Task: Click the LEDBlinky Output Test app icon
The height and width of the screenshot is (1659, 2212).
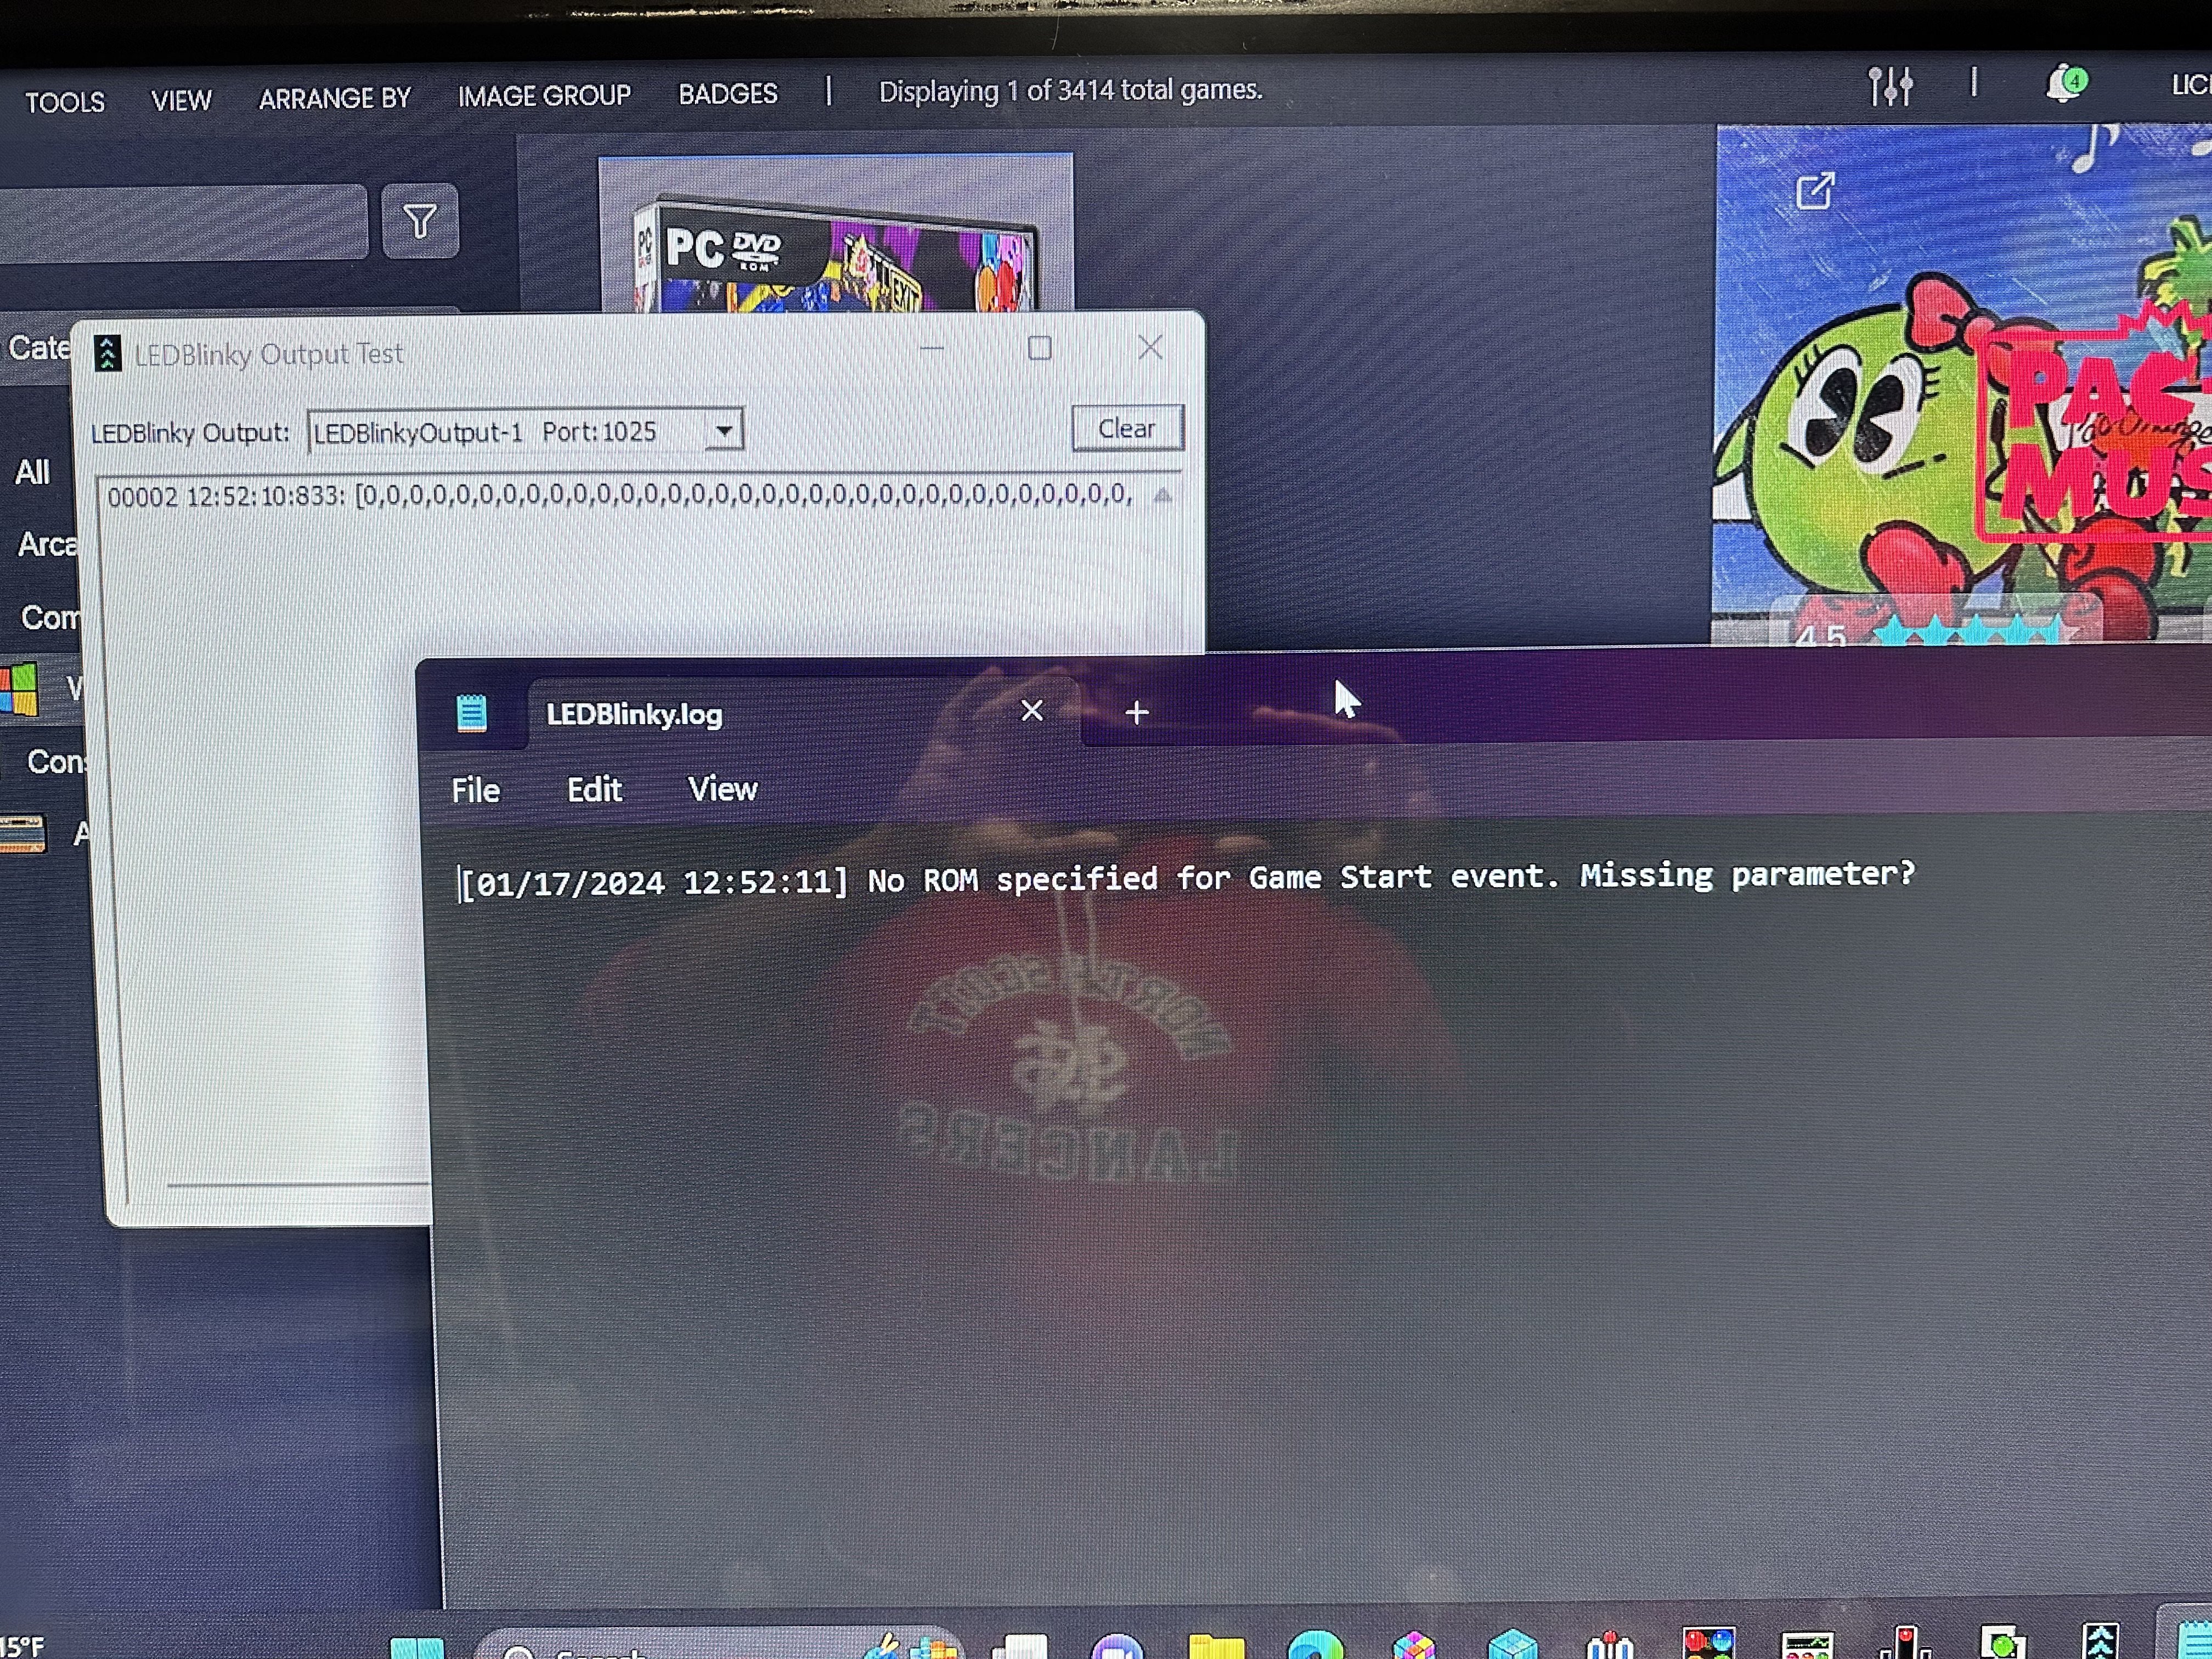Action: (107, 353)
